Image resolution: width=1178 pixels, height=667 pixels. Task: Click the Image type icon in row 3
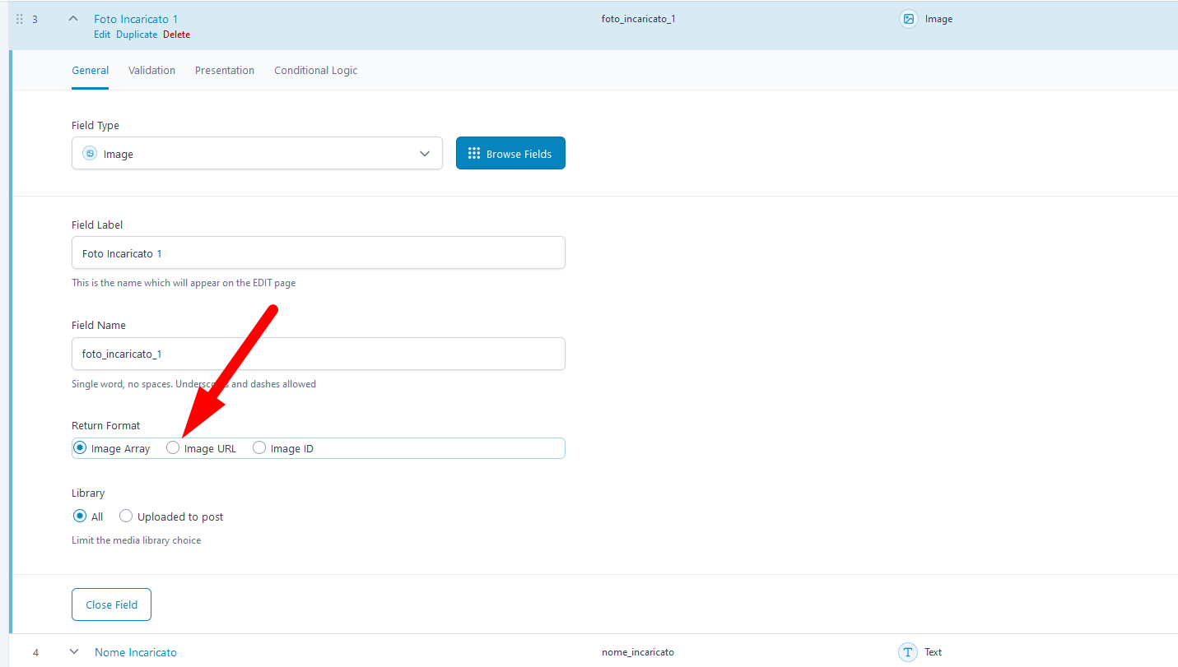click(x=909, y=19)
